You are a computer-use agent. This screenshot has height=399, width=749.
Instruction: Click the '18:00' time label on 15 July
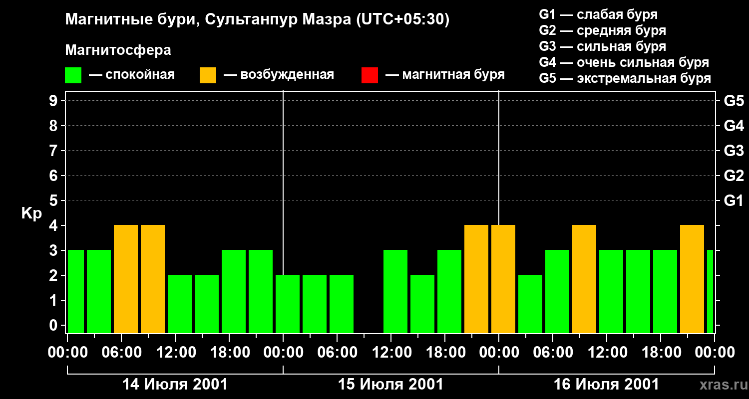point(445,353)
